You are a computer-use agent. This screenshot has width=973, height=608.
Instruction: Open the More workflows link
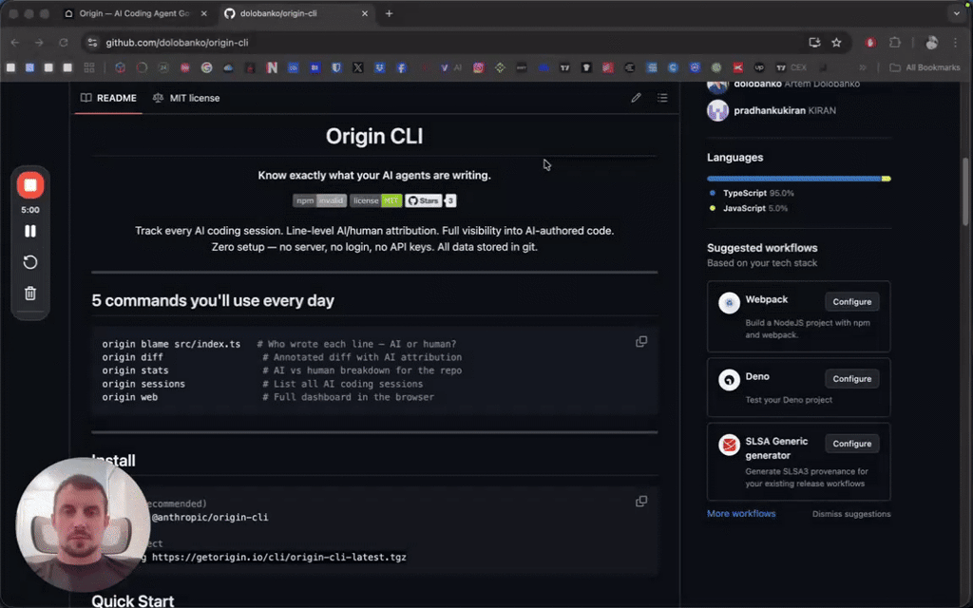[x=741, y=514]
